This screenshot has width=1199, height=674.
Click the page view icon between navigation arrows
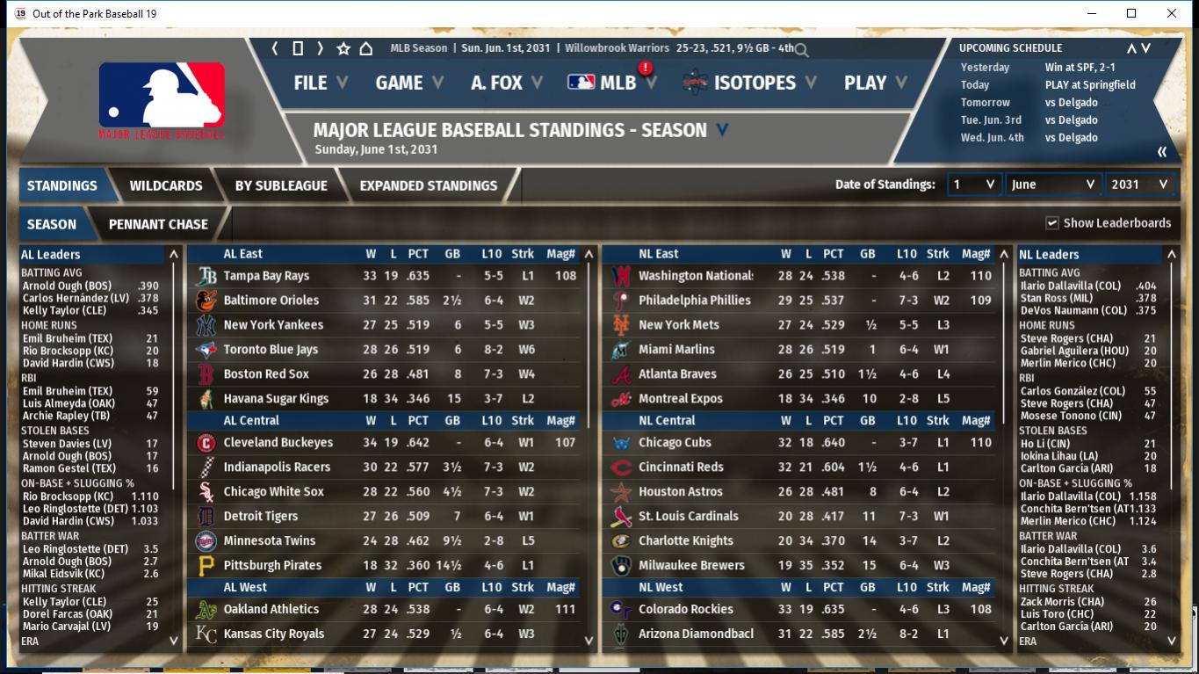(x=298, y=48)
